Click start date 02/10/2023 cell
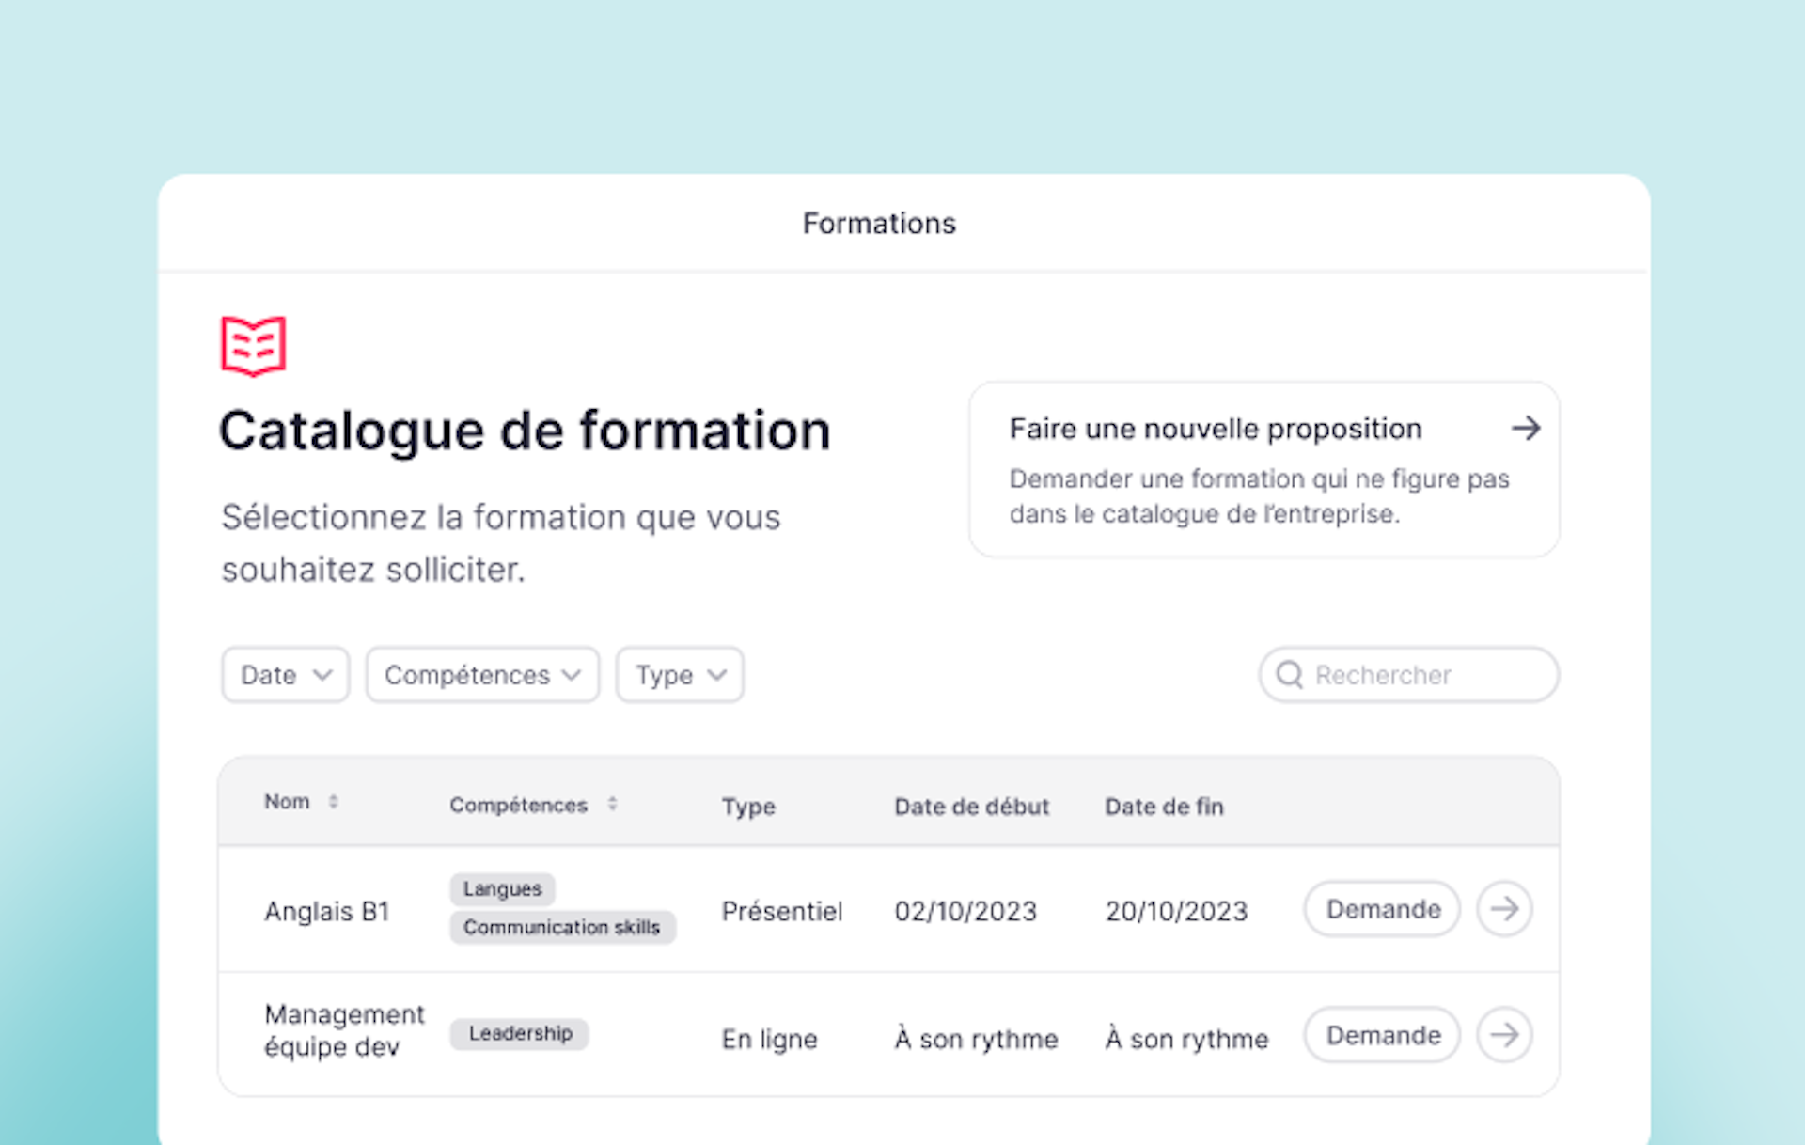The width and height of the screenshot is (1805, 1145). pos(965,912)
